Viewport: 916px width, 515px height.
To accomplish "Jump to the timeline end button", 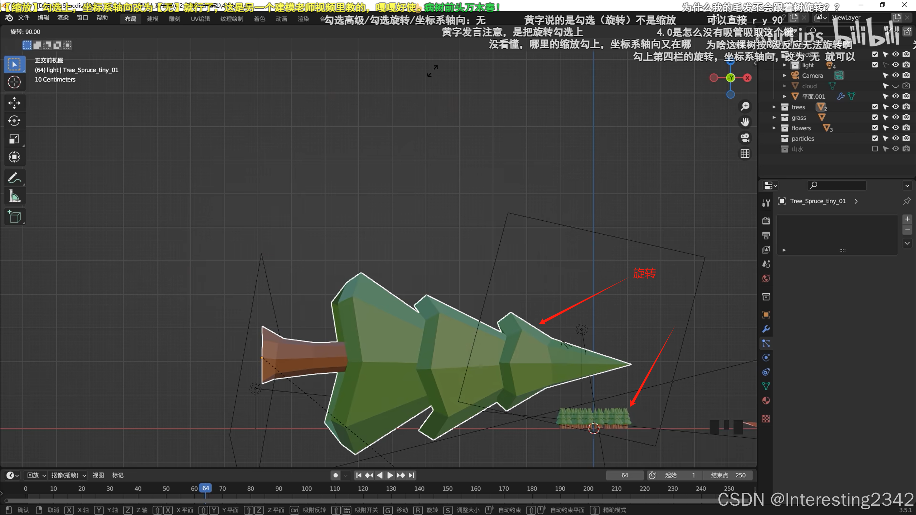I will coord(412,475).
